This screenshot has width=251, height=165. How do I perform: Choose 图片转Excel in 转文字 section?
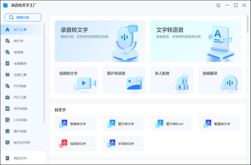[171, 124]
